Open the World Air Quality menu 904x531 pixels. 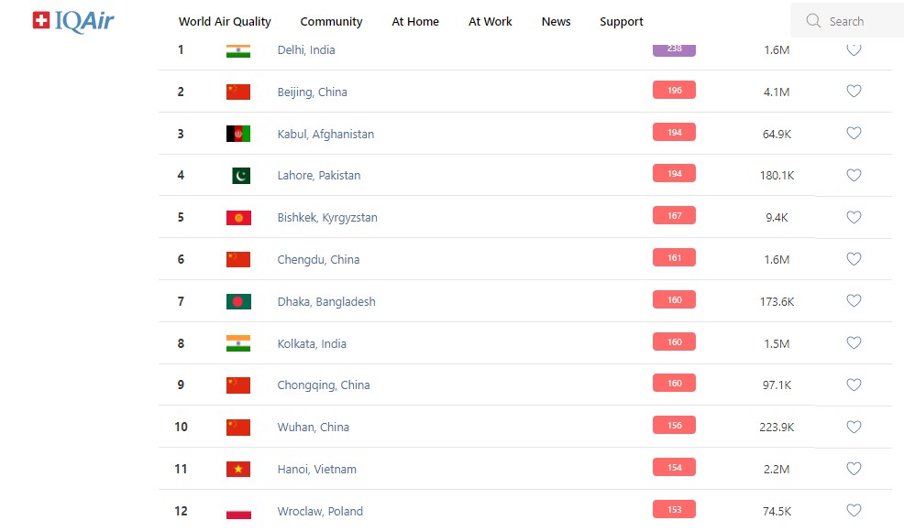pyautogui.click(x=225, y=21)
